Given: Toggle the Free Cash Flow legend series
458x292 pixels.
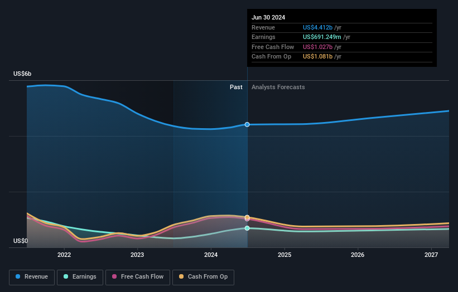Looking at the screenshot, I should (x=138, y=277).
